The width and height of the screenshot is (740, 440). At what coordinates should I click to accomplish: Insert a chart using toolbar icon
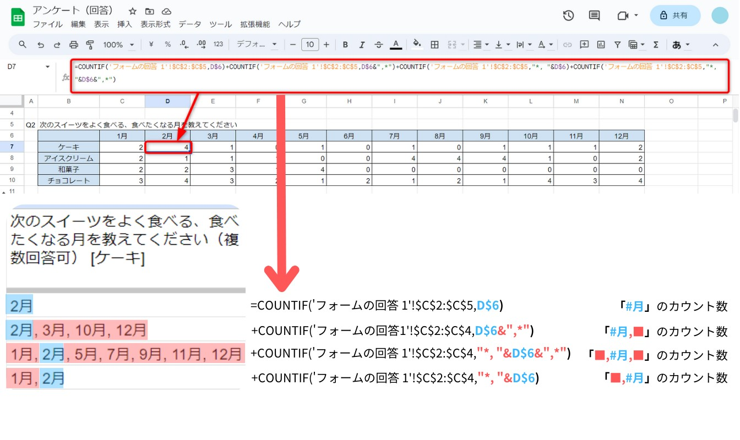coord(601,45)
